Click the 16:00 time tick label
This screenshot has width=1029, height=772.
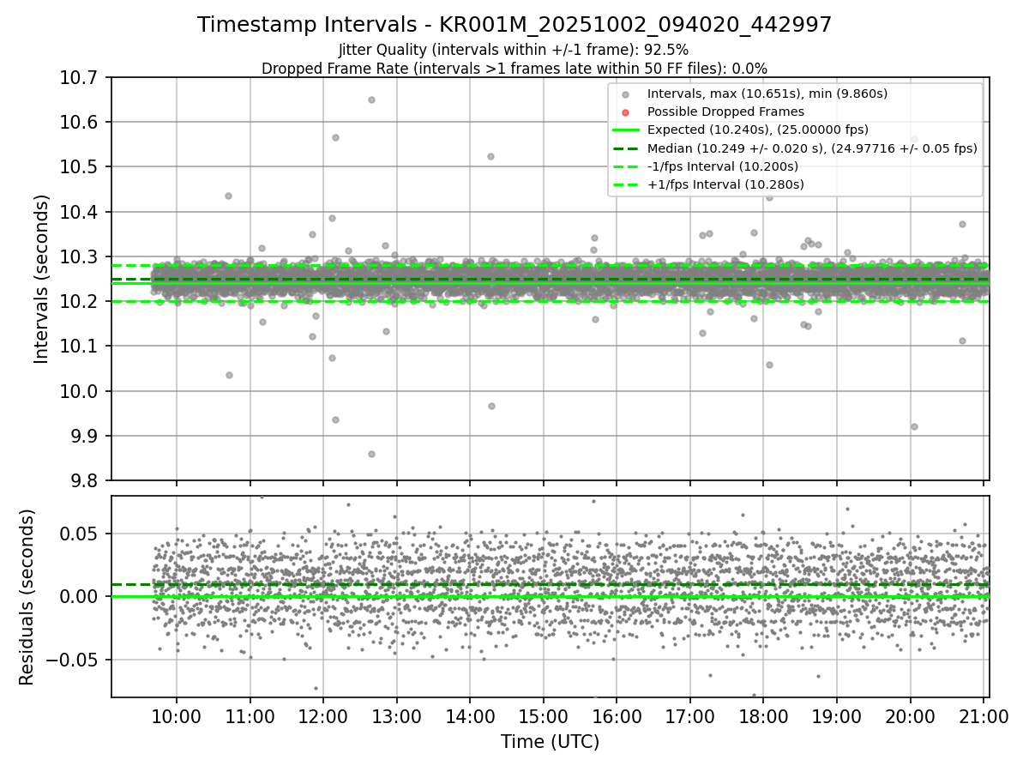pyautogui.click(x=617, y=717)
